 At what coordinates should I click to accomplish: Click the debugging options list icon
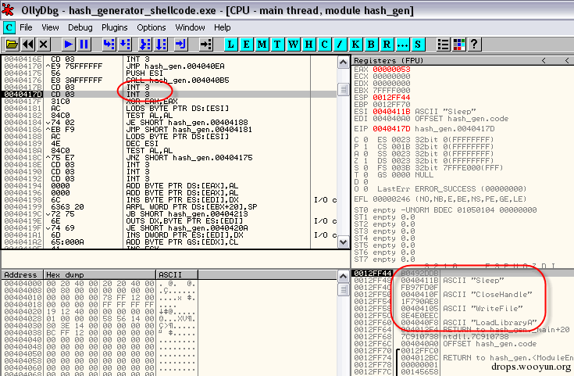(443, 45)
